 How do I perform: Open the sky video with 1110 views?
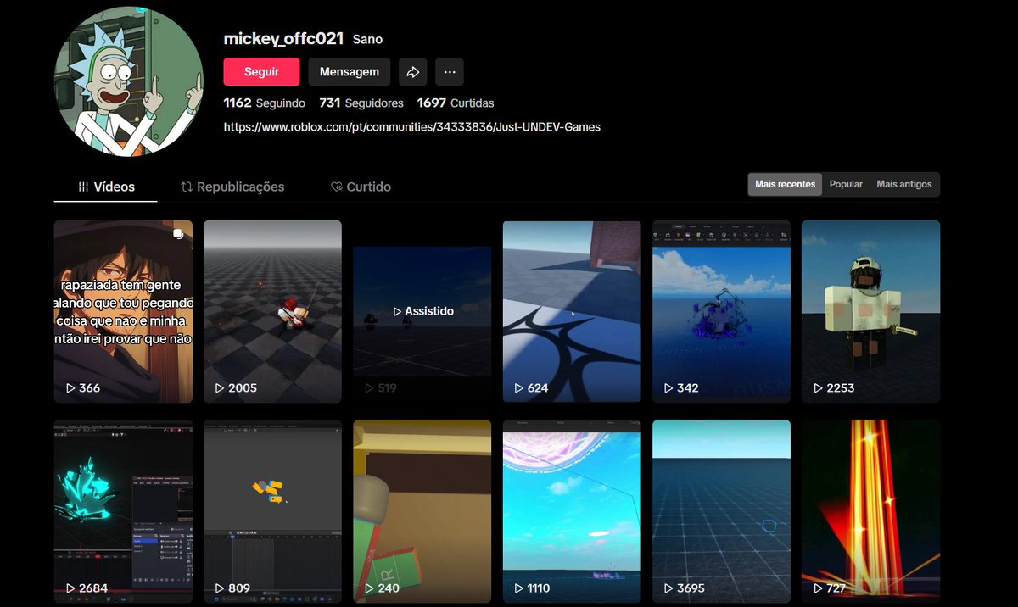[x=572, y=511]
